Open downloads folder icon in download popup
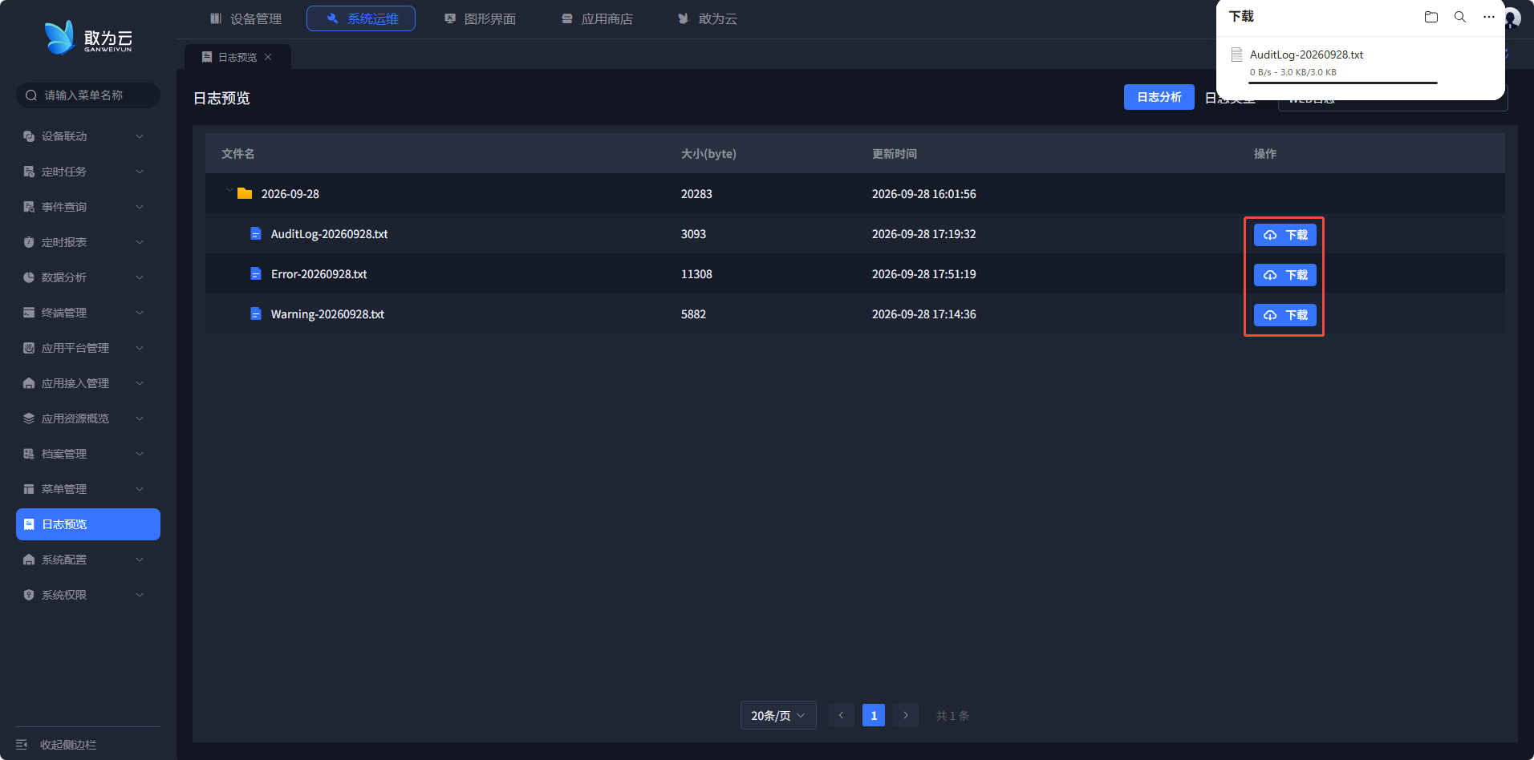1534x760 pixels. (1431, 17)
